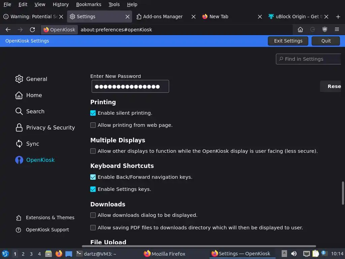This screenshot has height=259, width=345.
Task: Click the OpenKiosk identity badge in address bar
Action: click(59, 30)
